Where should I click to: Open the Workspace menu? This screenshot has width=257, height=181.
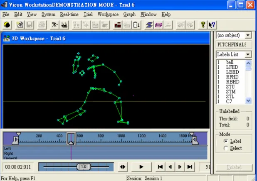[x=108, y=15]
